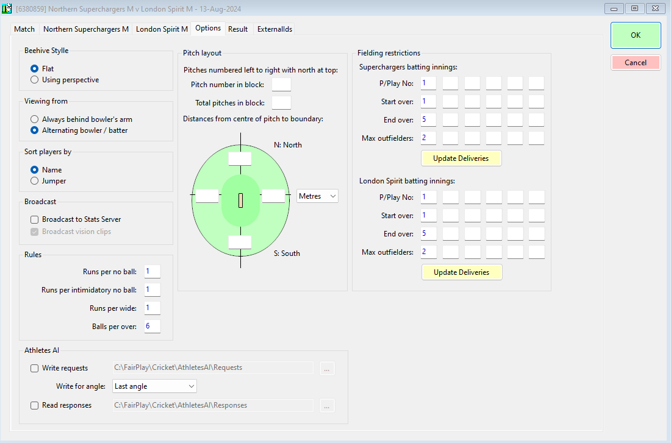Click the East boundary distance field on the oval
671x443 pixels.
click(273, 196)
